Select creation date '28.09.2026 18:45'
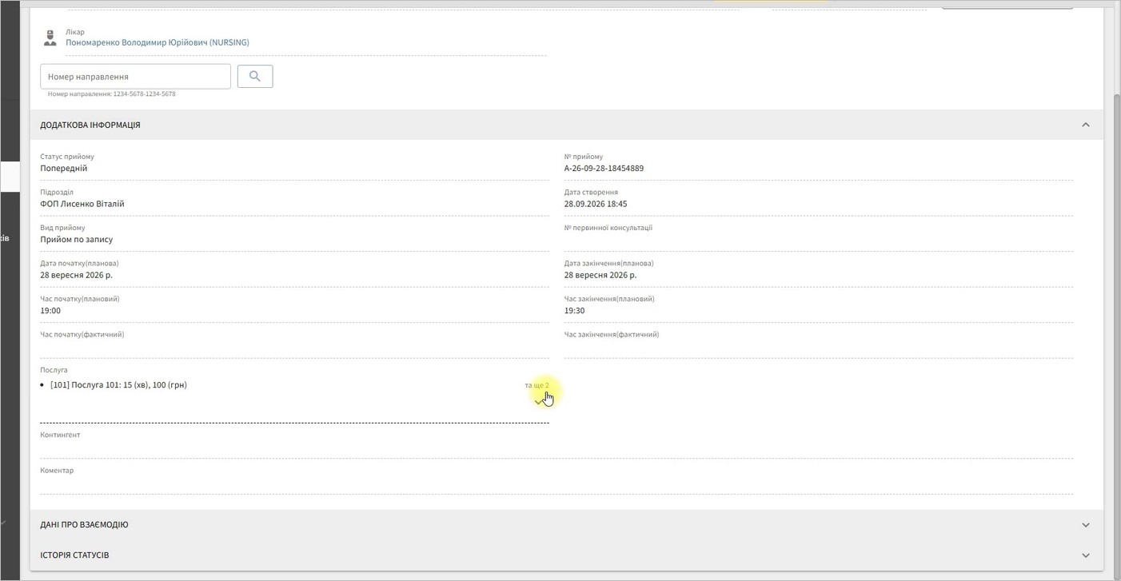 (596, 204)
